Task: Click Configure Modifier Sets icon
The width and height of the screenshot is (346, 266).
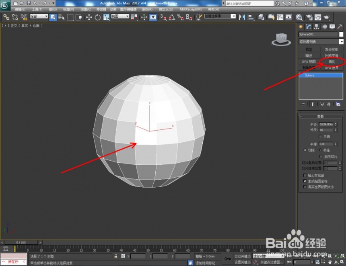Action: (x=338, y=104)
